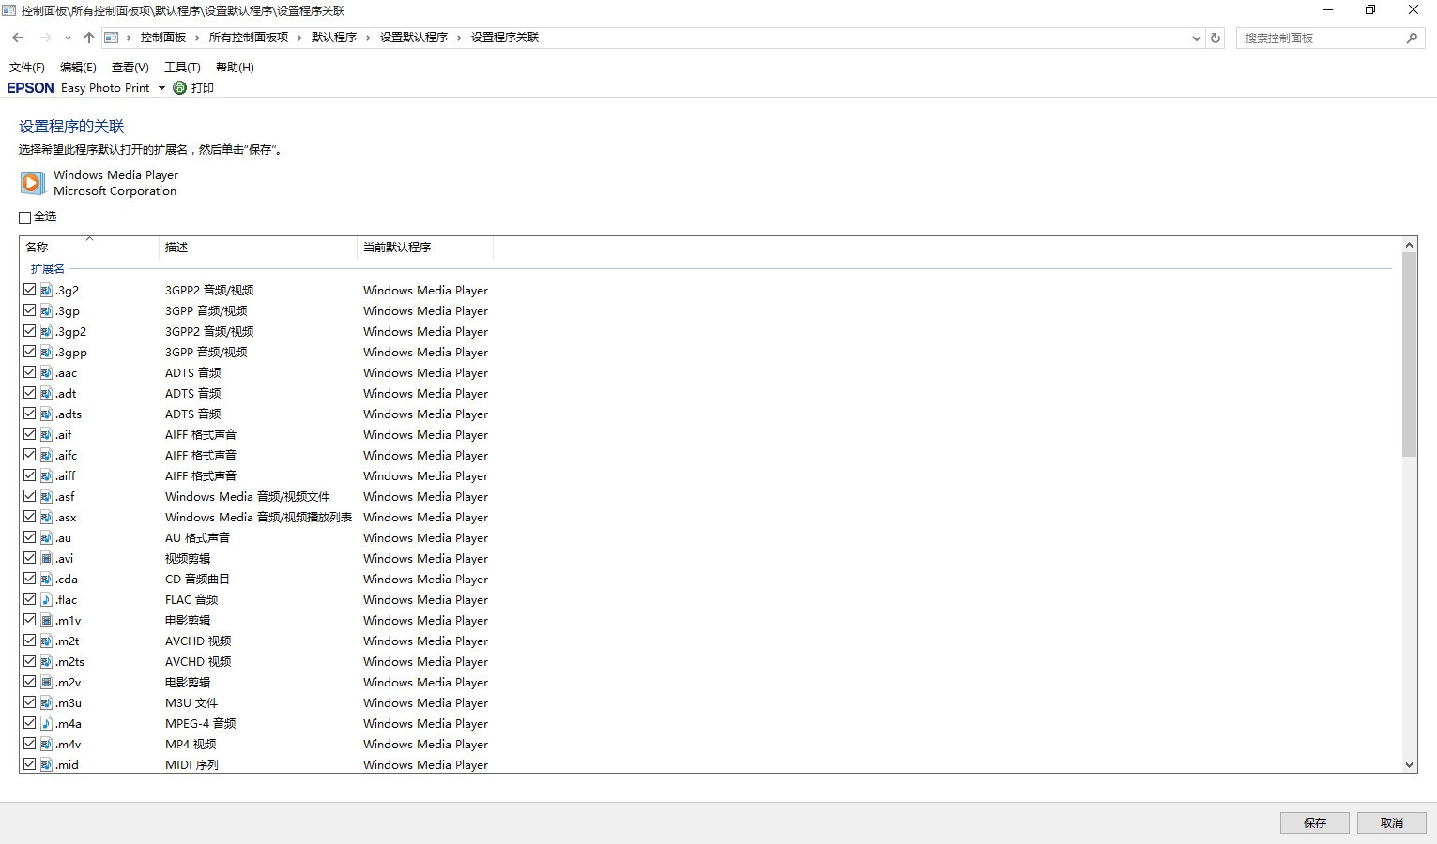Click the .au file type icon
The width and height of the screenshot is (1437, 844).
point(46,537)
